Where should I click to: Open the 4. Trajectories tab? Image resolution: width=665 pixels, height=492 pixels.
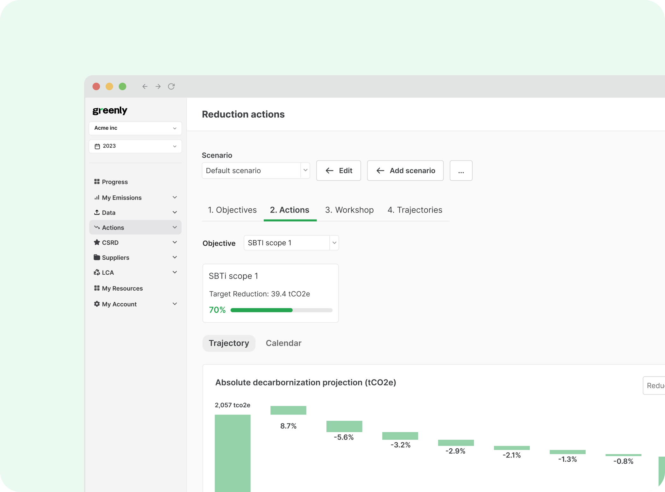coord(415,210)
